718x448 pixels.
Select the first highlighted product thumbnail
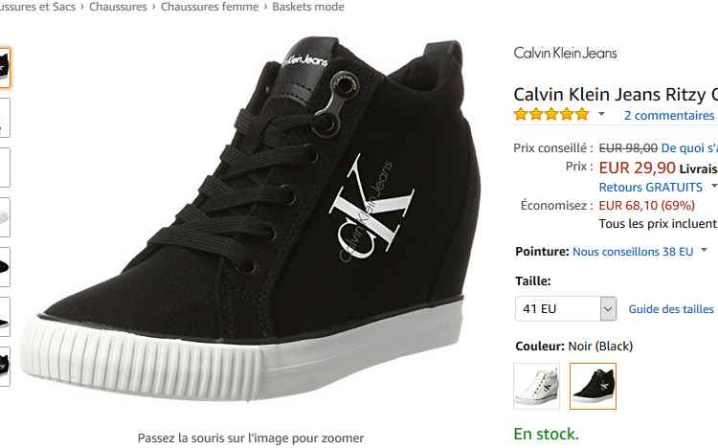tap(5, 68)
